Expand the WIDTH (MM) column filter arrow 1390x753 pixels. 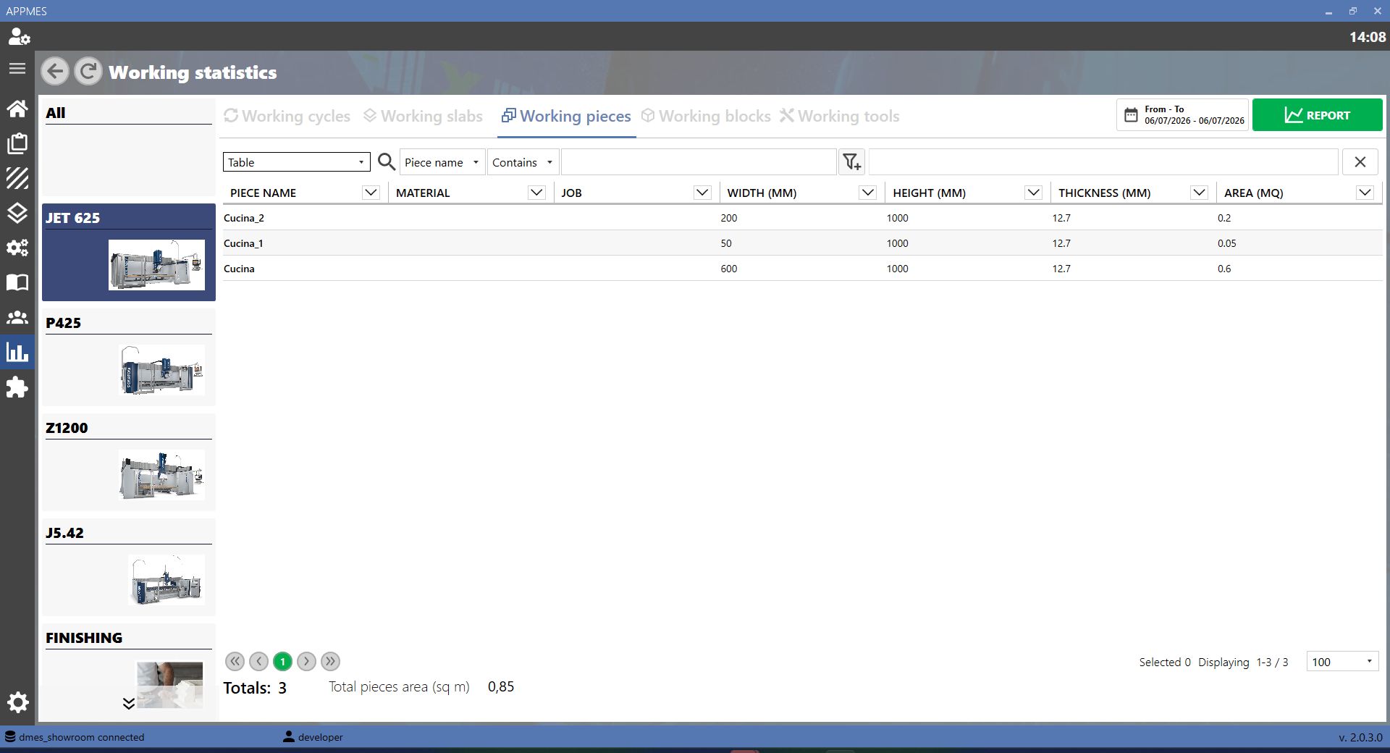(x=867, y=193)
